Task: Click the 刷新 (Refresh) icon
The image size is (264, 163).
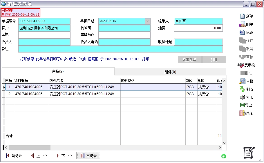Action: click(242, 89)
